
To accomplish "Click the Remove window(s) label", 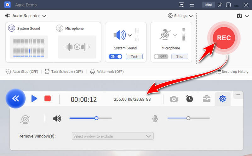I will [x=37, y=136].
